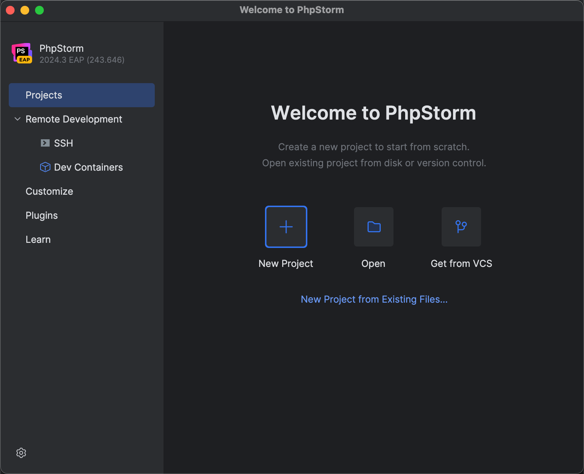Select Remote Development in the sidebar
Viewport: 584px width, 474px height.
pyautogui.click(x=74, y=119)
